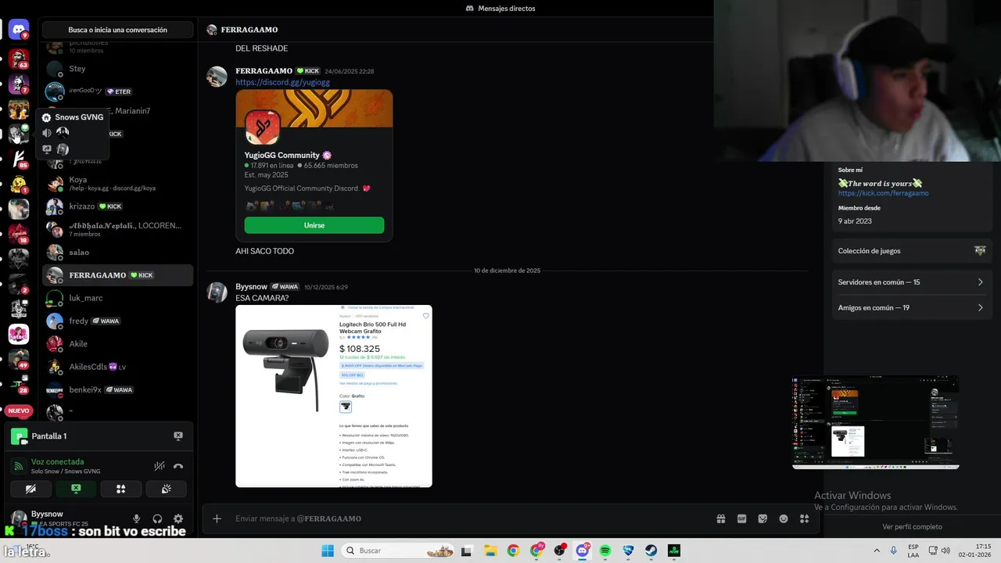The height and width of the screenshot is (563, 1001).
Task: Click taskbar Buscar search box
Action: (x=399, y=550)
